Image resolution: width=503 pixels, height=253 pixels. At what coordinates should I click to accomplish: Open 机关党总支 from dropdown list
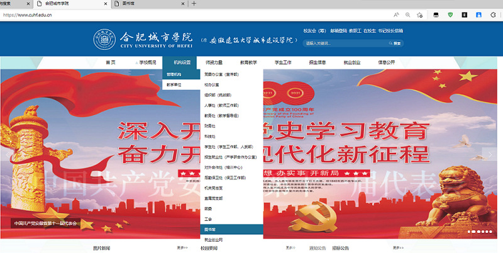pyautogui.click(x=231, y=188)
